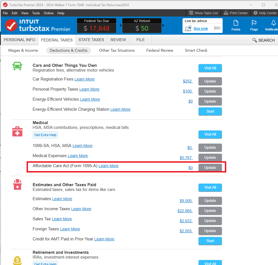This screenshot has width=278, height=265.
Task: Click the $5,767 medical expenses amount
Action: point(186,158)
